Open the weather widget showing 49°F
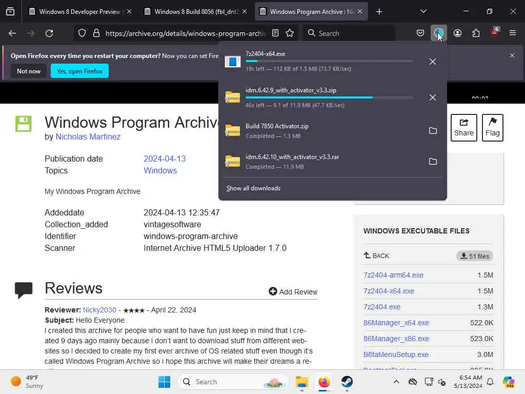Screen dimensions: 525x394 click(x=27, y=382)
